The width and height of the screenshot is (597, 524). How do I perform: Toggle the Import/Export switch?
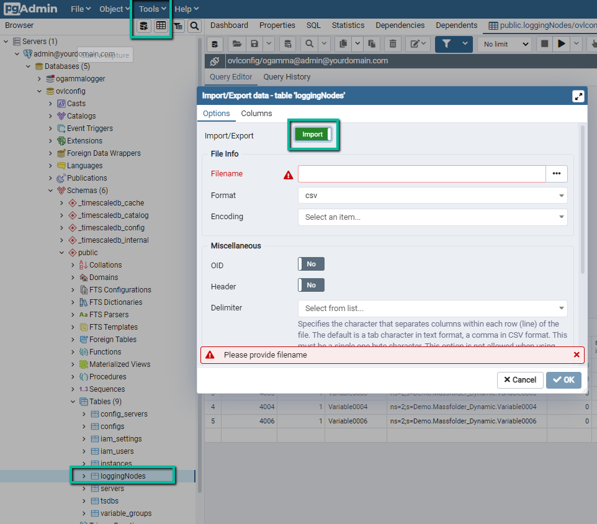(x=313, y=135)
